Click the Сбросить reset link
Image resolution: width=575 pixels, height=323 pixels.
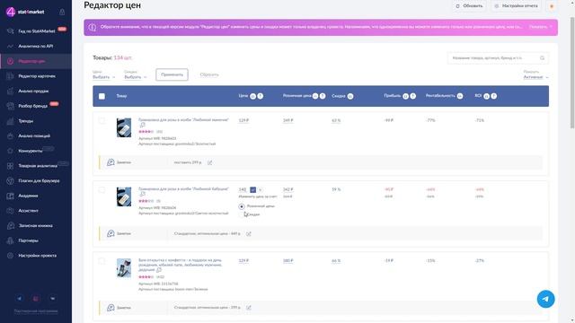(x=209, y=74)
